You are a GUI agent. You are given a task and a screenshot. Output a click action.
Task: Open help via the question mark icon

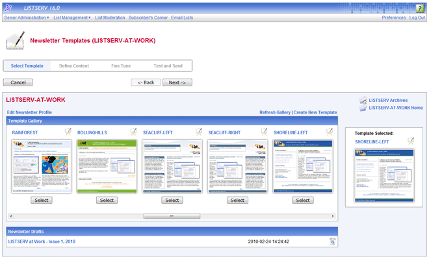pos(420,8)
